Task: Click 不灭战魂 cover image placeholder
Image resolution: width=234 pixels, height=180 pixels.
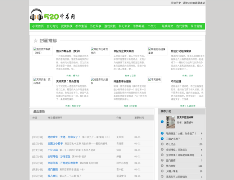Action: tap(154, 80)
